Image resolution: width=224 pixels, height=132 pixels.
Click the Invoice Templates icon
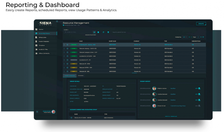[36, 41]
